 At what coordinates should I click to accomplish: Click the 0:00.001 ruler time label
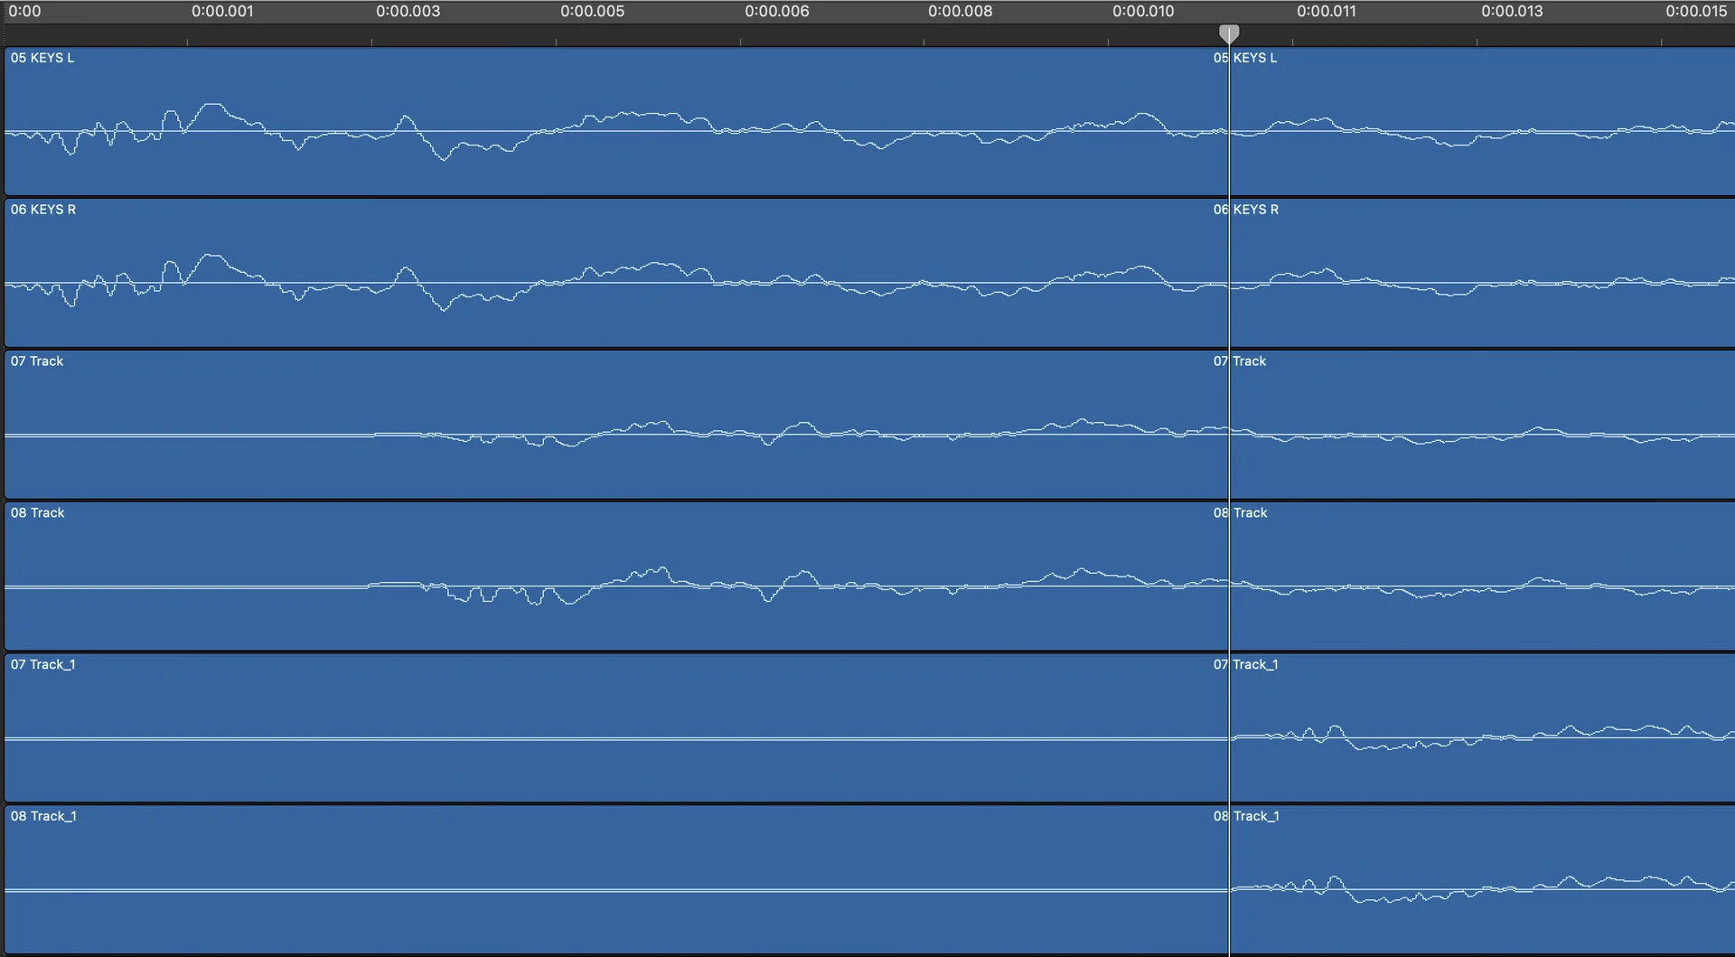tap(222, 12)
